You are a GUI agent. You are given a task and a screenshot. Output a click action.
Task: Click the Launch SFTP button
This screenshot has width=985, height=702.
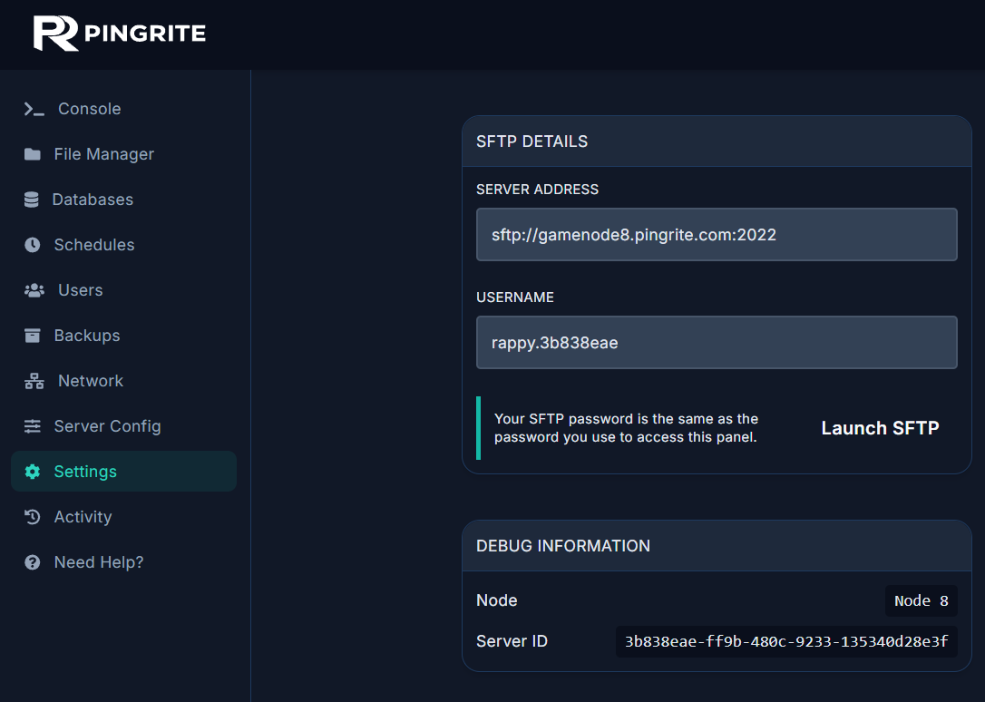[879, 427]
